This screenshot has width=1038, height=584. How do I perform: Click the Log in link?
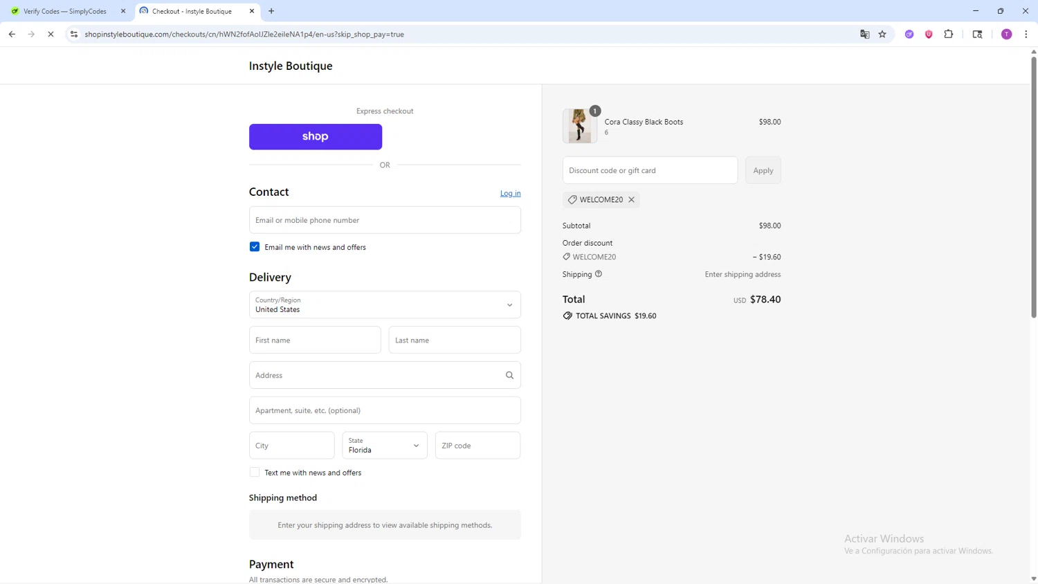(x=511, y=193)
